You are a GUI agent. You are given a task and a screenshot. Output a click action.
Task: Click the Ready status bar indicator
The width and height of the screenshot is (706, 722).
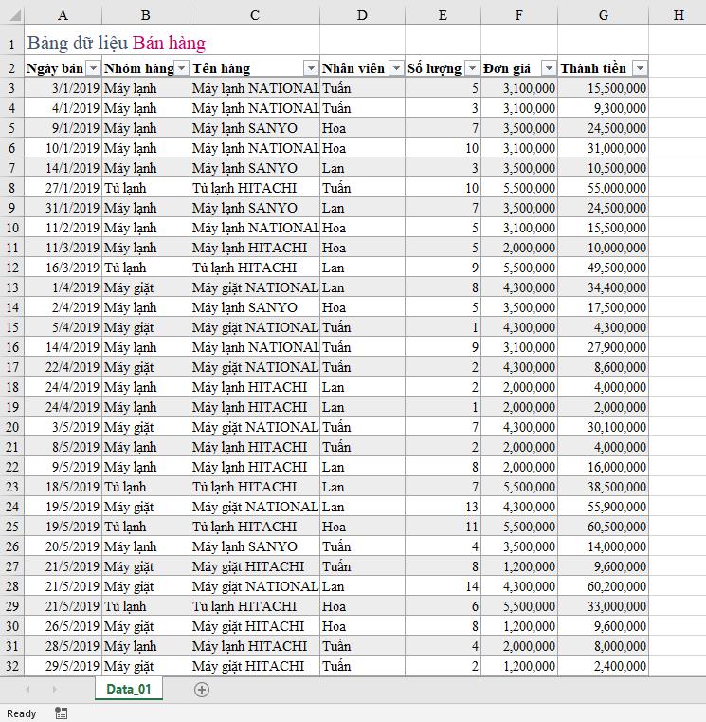click(x=21, y=713)
